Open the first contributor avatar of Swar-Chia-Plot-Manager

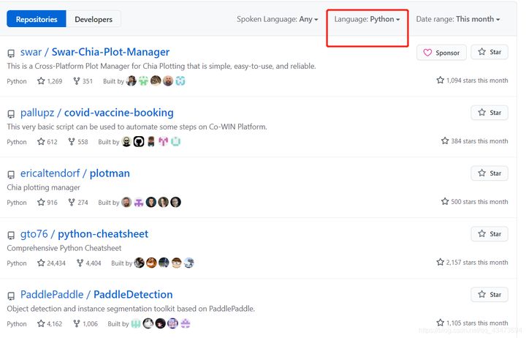click(x=131, y=80)
